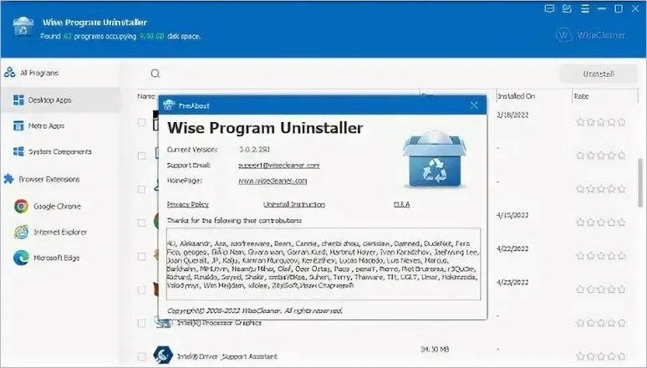Click the Browser Extensions puzzle icon
Viewport: 647px width, 368px height.
(x=8, y=179)
